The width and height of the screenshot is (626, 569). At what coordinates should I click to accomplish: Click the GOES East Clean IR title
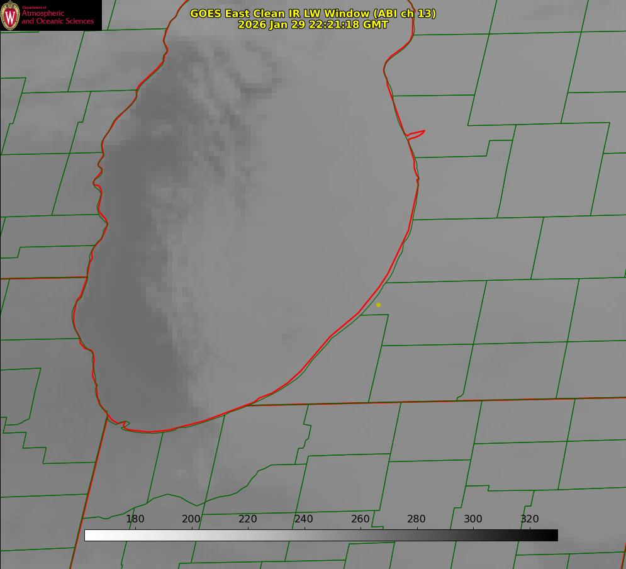(313, 14)
